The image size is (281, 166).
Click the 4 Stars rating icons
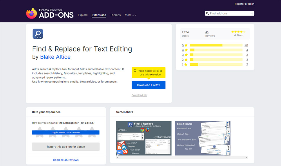pyautogui.click(x=238, y=32)
